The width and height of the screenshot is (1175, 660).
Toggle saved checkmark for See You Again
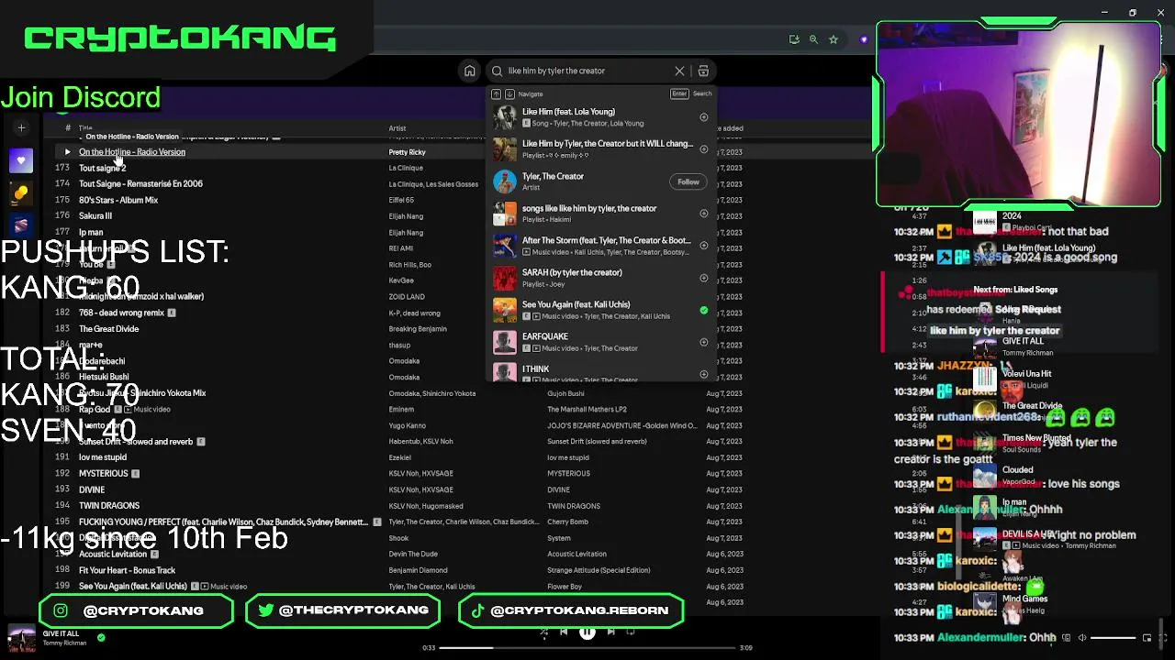tap(704, 310)
